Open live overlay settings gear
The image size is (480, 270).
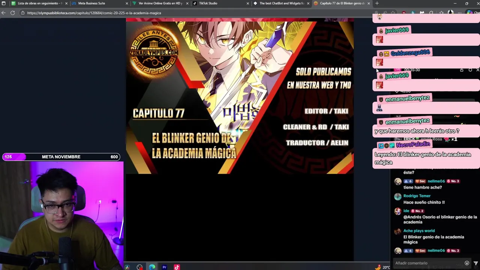[470, 70]
